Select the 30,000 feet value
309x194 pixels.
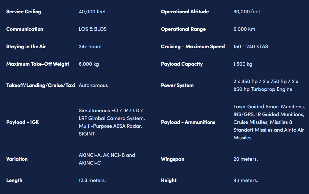(x=247, y=12)
